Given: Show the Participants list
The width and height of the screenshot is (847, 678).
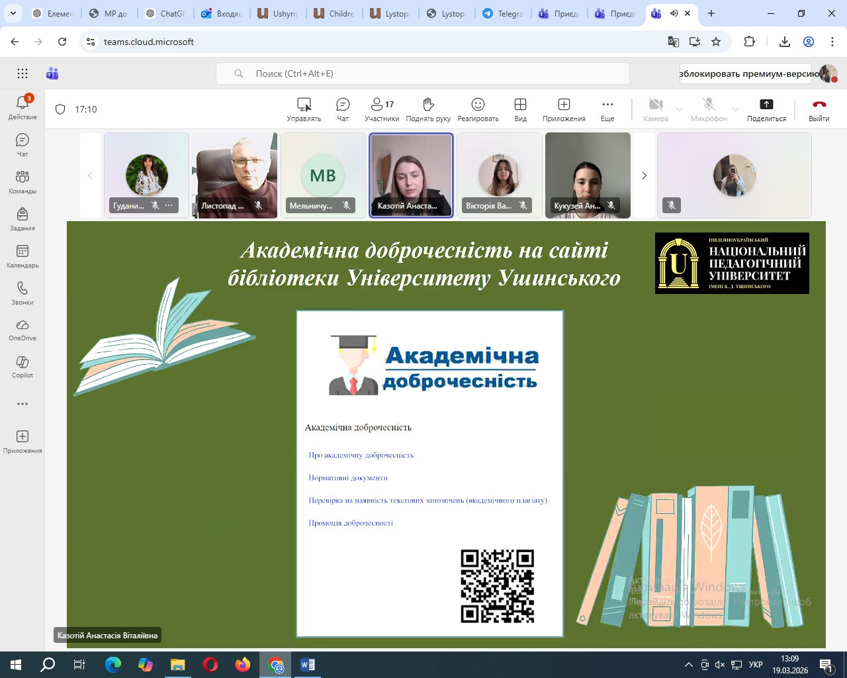Looking at the screenshot, I should [x=382, y=109].
